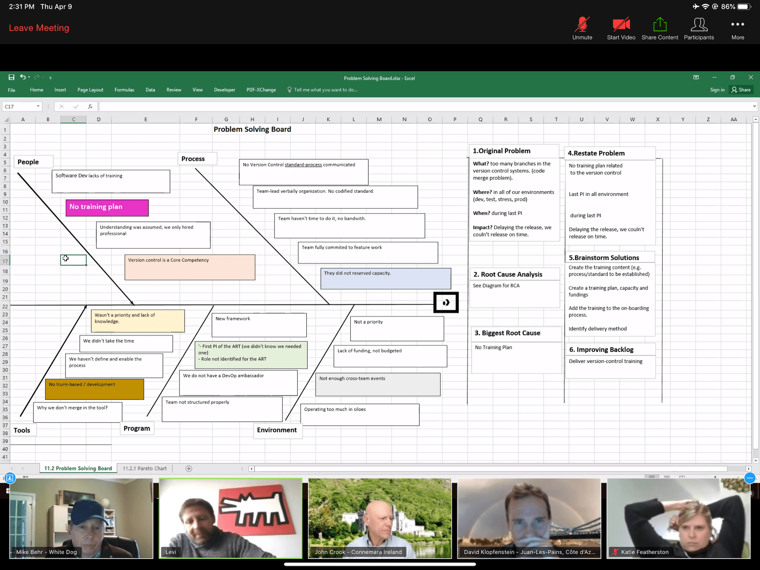Click the Tell me search input field
Image resolution: width=760 pixels, height=570 pixels.
[x=325, y=89]
